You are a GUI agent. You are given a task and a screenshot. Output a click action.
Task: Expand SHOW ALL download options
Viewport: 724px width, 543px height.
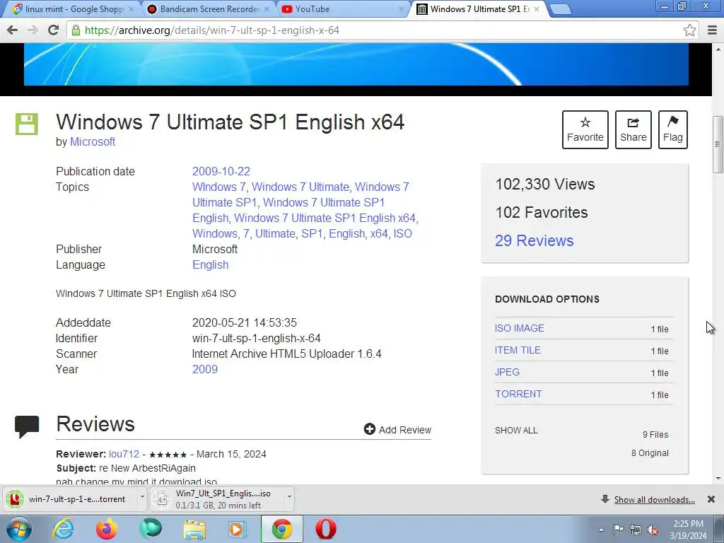(516, 431)
